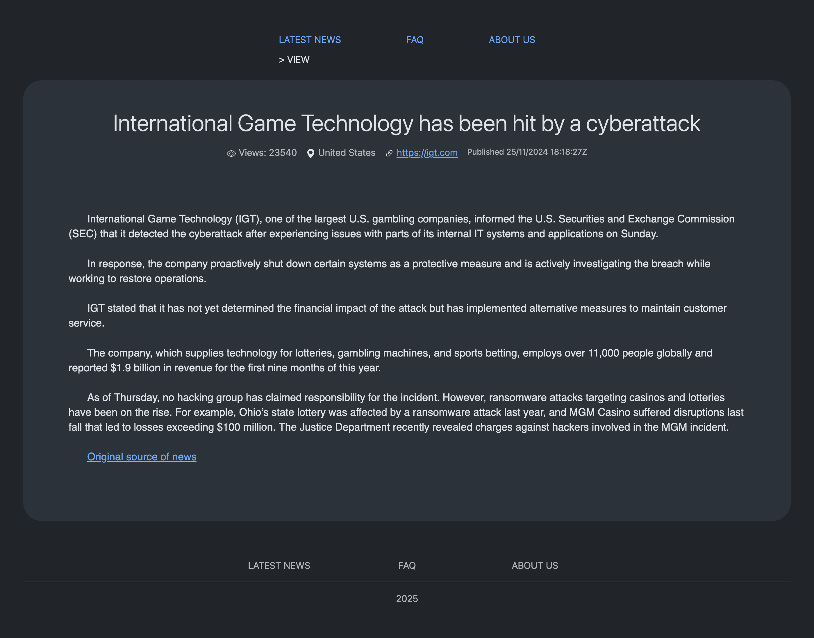Click the Published 25/11/2024 timestamp

pos(527,152)
